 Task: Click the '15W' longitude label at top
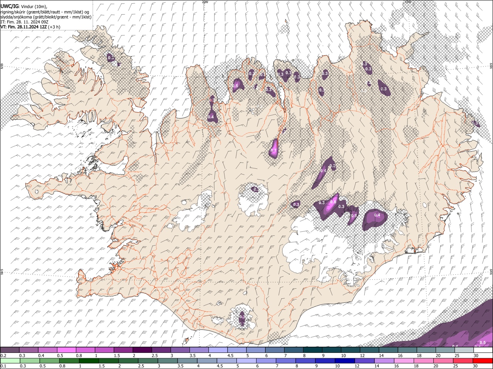[408, 2]
